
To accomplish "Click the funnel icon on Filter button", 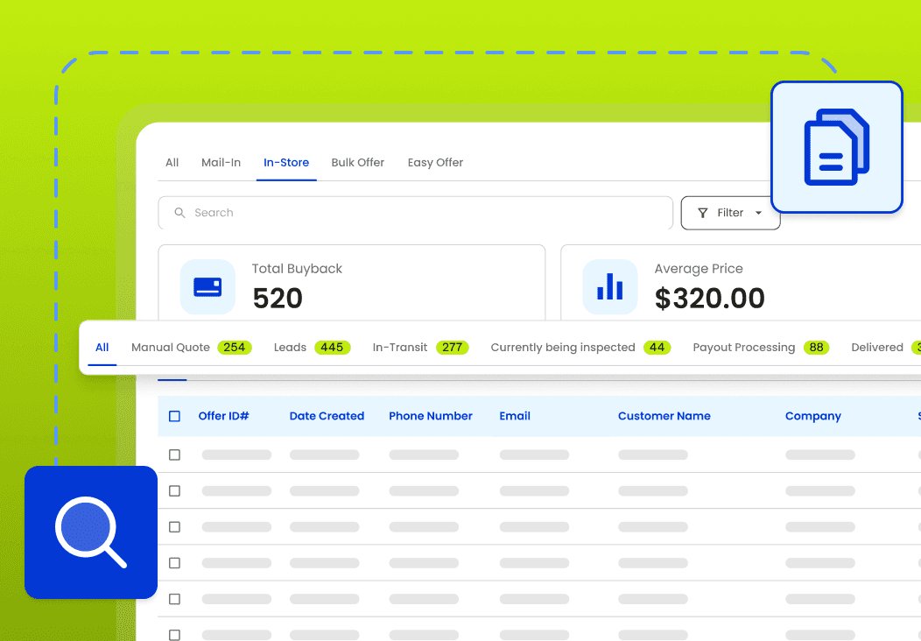I will [x=702, y=213].
